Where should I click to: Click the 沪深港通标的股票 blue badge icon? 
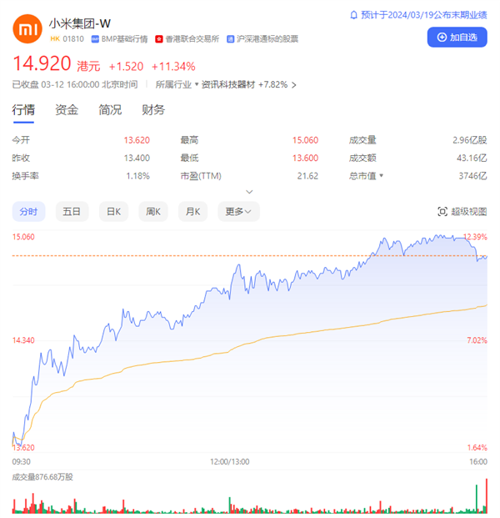[230, 39]
